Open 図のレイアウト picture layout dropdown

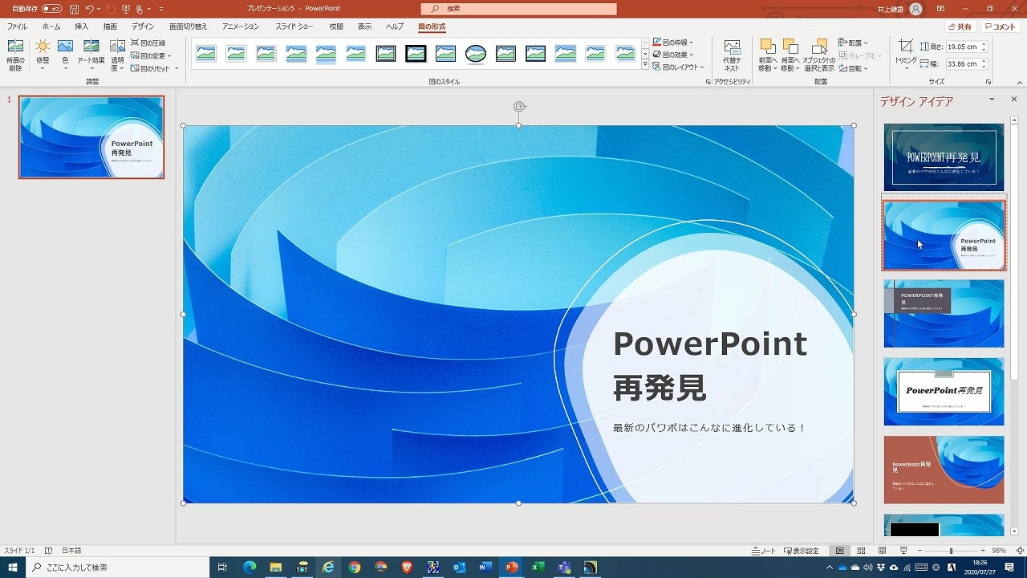click(x=677, y=67)
